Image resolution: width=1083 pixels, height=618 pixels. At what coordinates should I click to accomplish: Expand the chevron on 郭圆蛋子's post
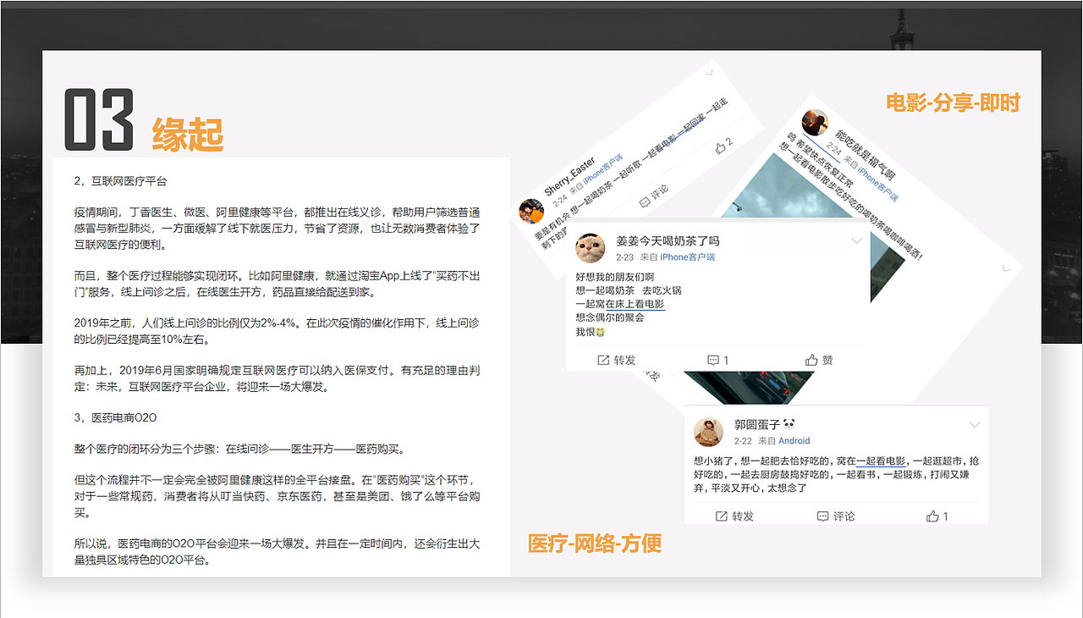(x=973, y=423)
